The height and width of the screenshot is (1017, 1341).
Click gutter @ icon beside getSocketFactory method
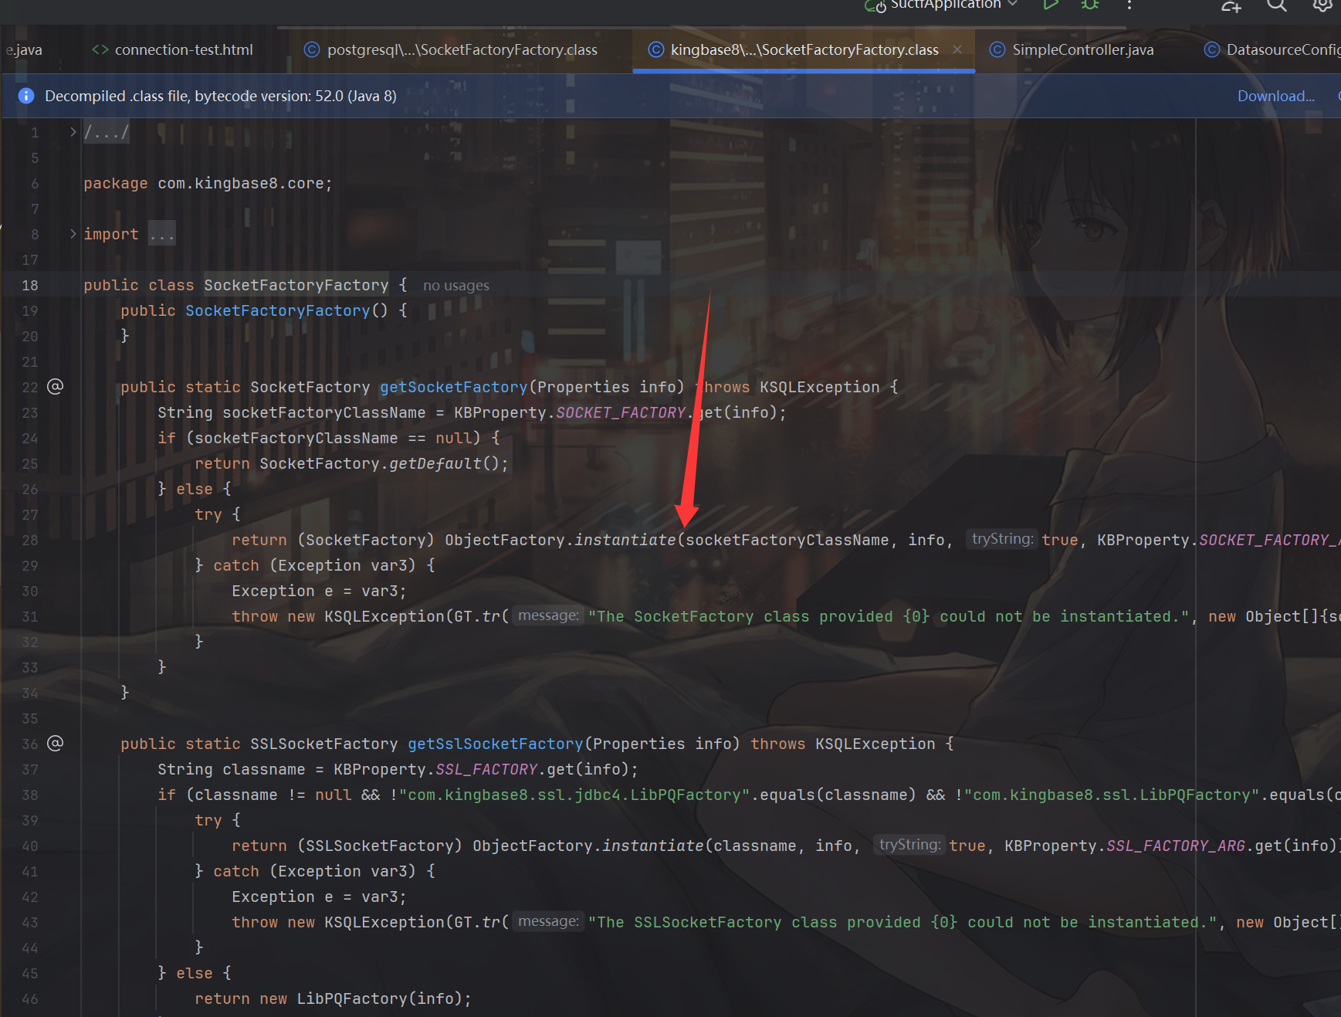point(56,386)
